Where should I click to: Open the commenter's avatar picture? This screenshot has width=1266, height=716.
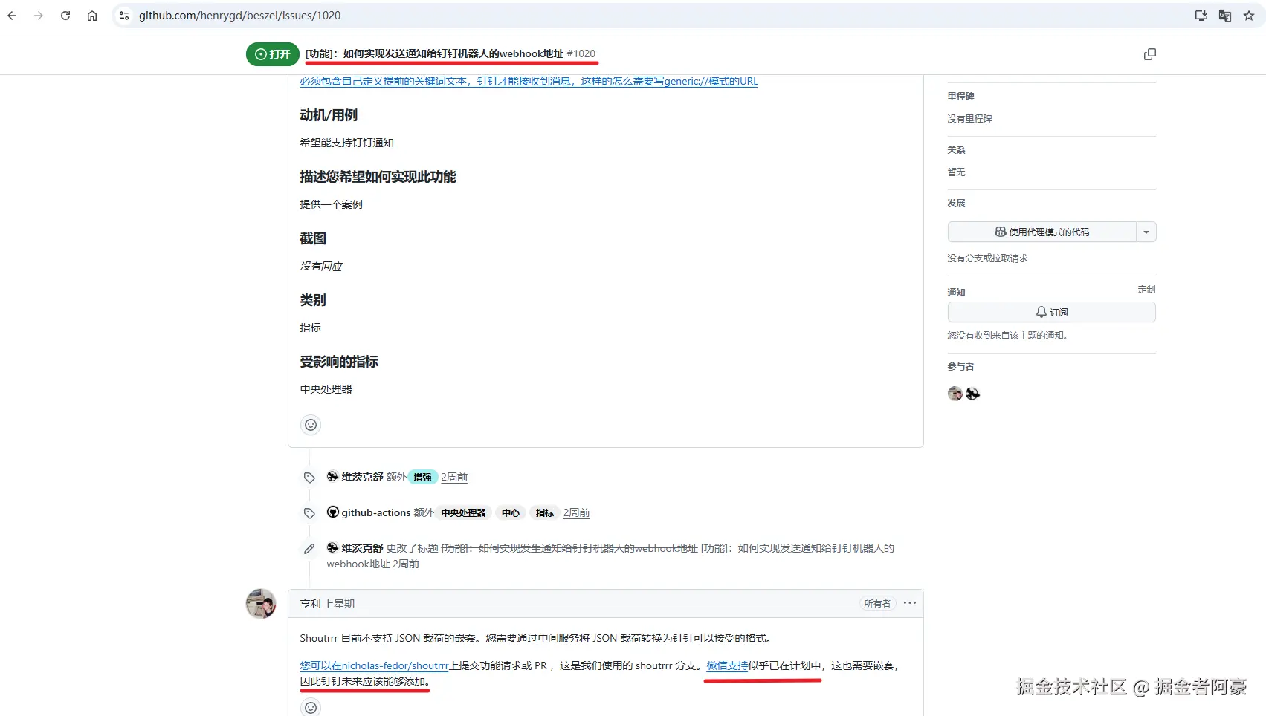point(261,604)
